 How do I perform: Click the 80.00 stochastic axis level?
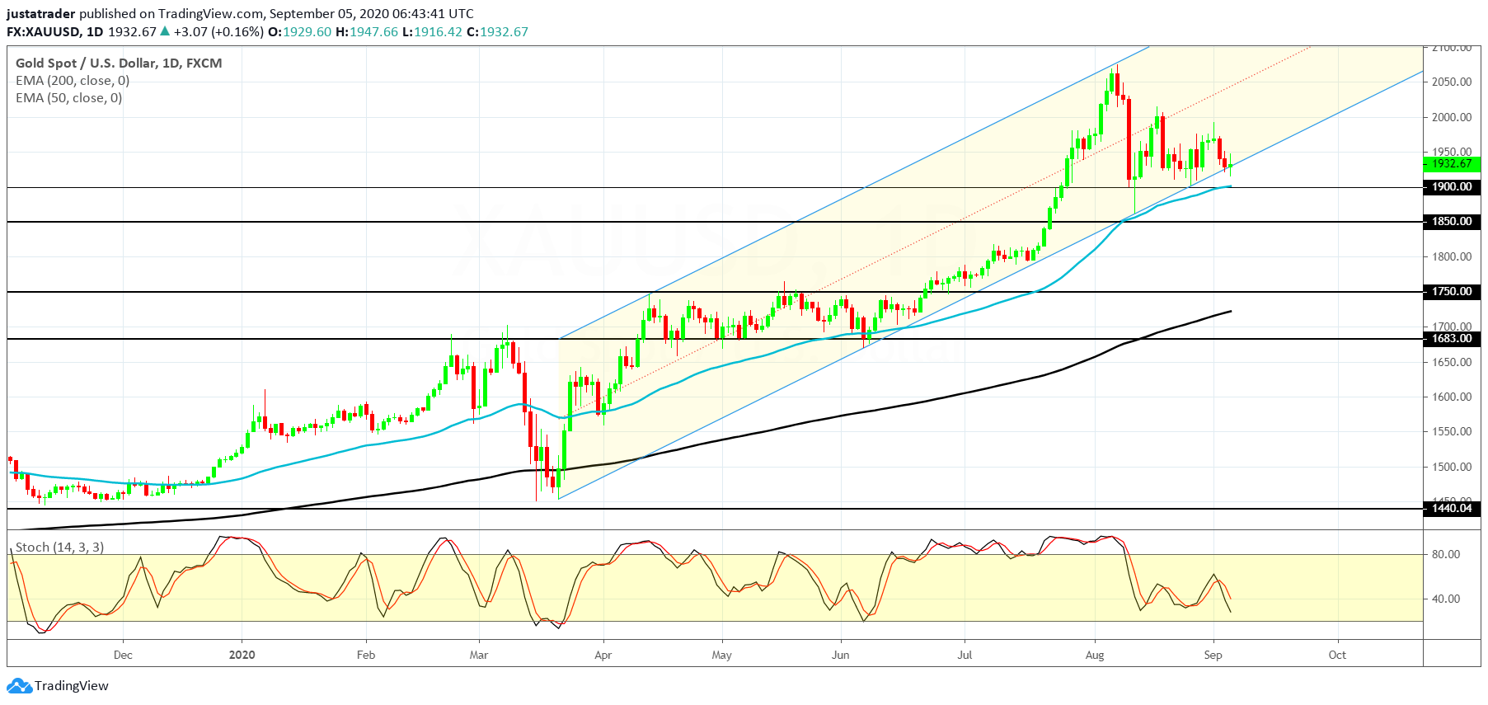pos(1446,554)
